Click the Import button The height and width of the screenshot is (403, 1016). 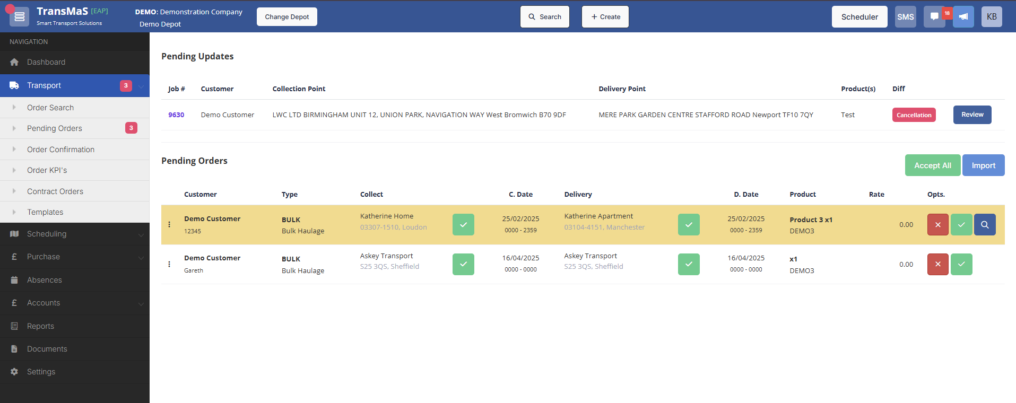click(x=984, y=165)
